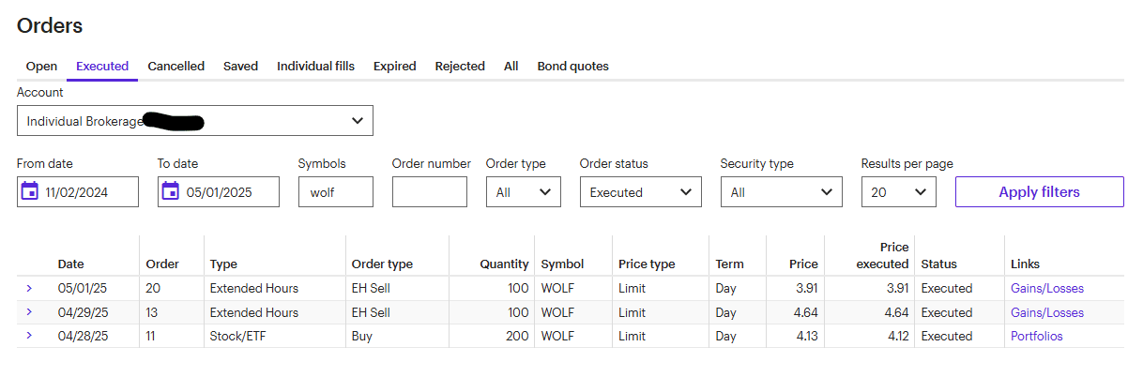Open the Security type dropdown

pyautogui.click(x=781, y=192)
